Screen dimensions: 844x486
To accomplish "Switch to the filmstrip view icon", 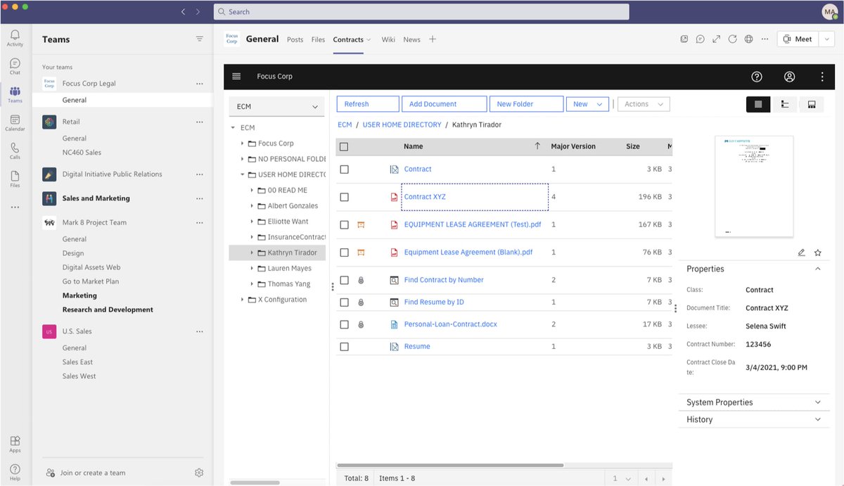I will [812, 104].
